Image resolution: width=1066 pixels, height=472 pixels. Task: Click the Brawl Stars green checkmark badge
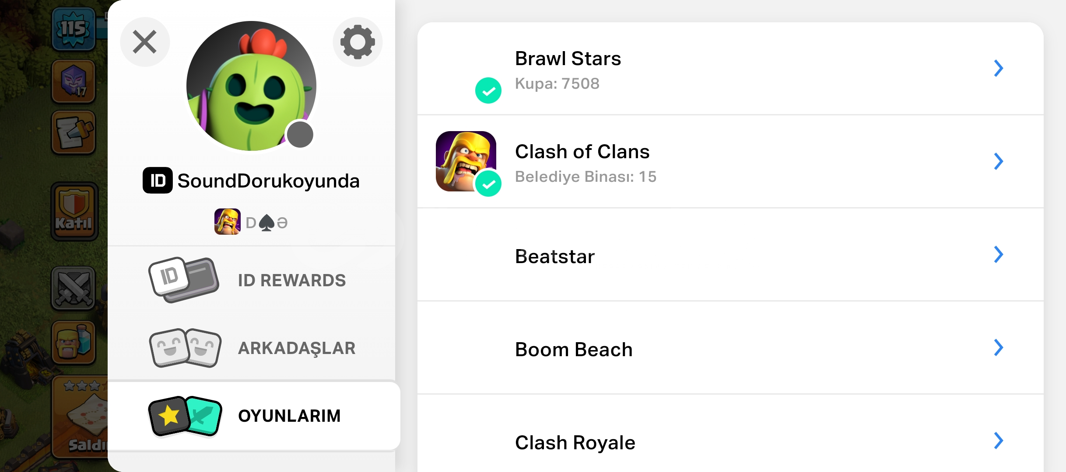click(x=488, y=90)
